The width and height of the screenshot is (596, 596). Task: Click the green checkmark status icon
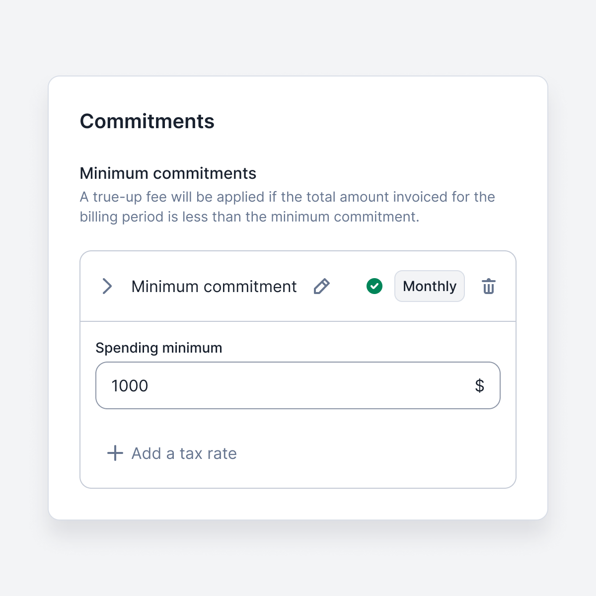pos(374,286)
